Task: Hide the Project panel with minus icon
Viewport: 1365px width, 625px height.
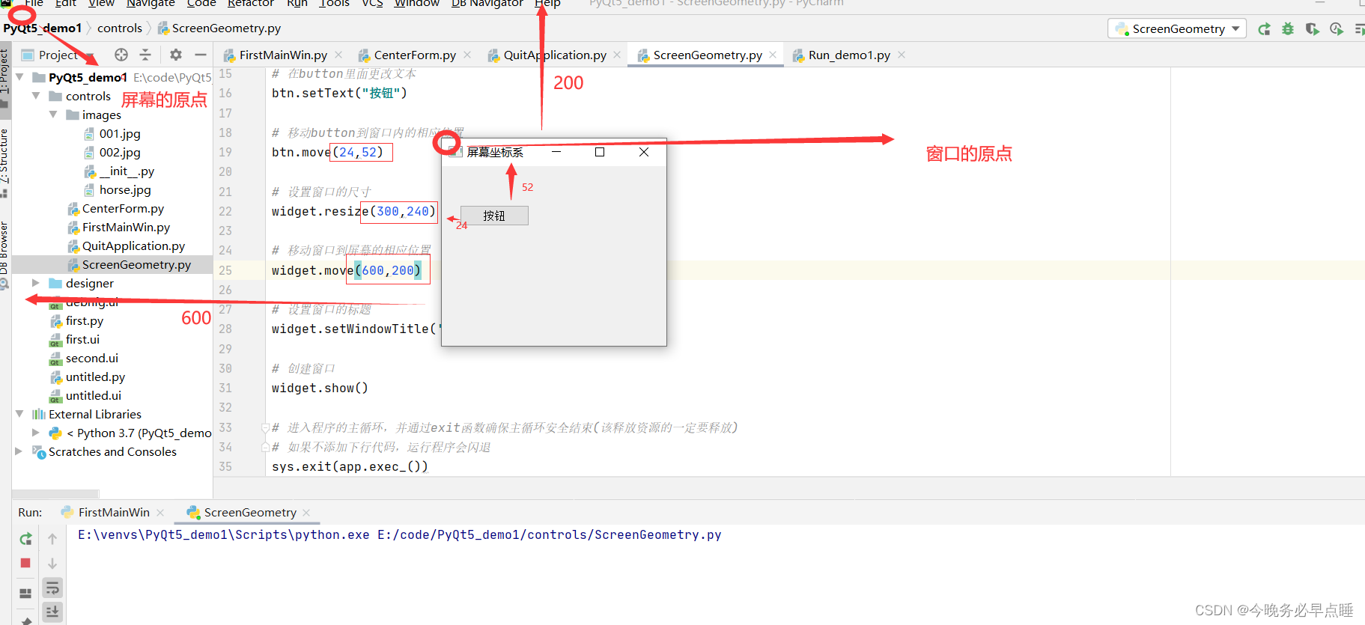Action: click(201, 55)
